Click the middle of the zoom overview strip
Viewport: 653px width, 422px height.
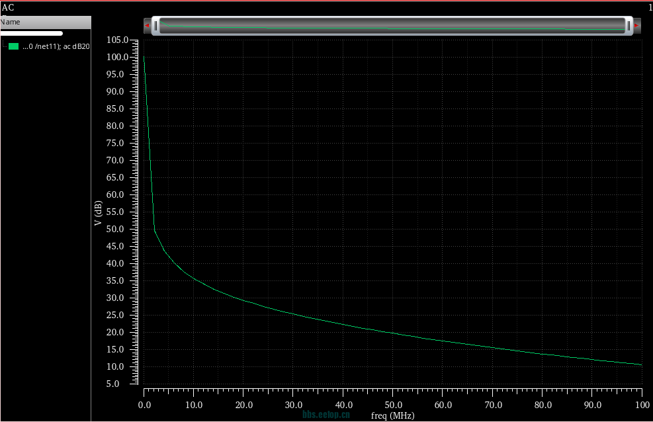point(392,26)
